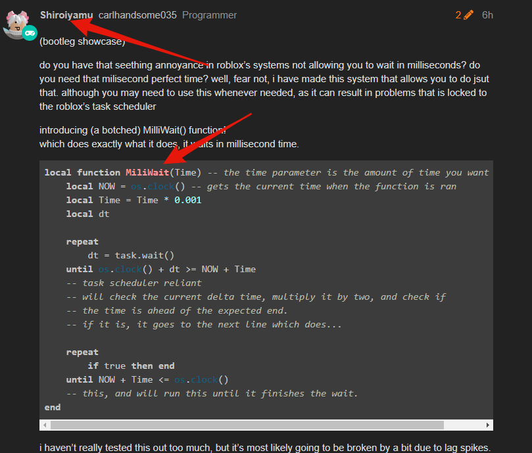Click the 6h post timestamp
Viewport: 532px width, 453px height.
(x=487, y=15)
